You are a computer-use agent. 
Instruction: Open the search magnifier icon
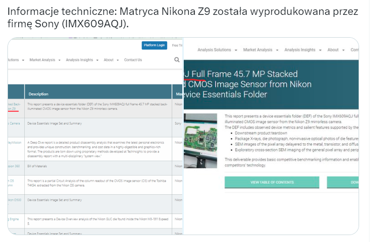pyautogui.click(x=177, y=60)
